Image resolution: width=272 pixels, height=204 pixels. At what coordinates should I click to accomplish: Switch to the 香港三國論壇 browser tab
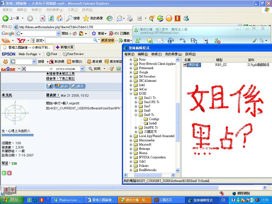(x=27, y=47)
